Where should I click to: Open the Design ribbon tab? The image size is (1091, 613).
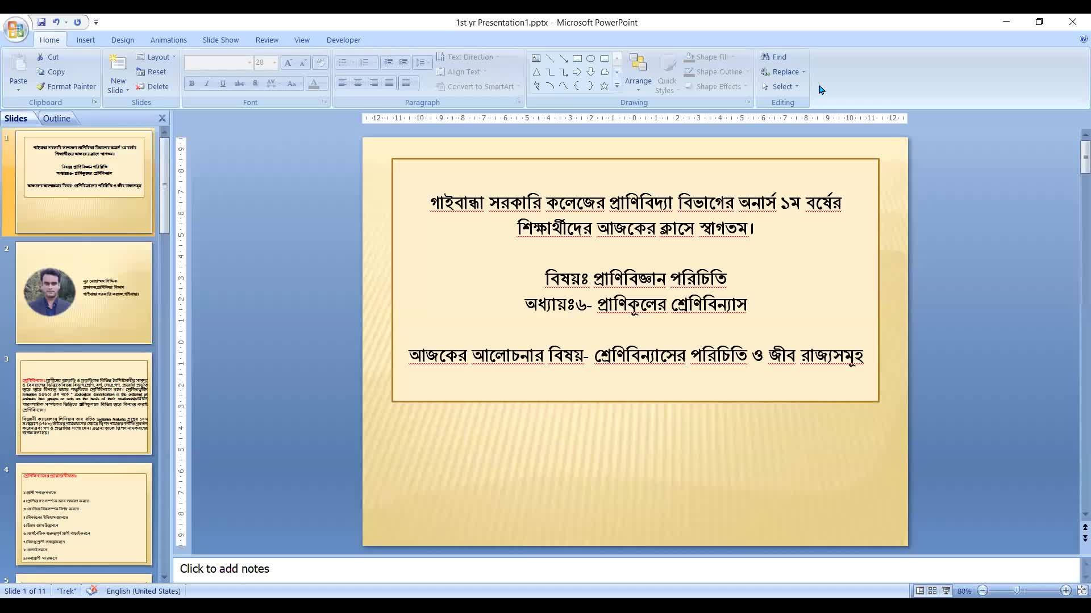pyautogui.click(x=123, y=40)
